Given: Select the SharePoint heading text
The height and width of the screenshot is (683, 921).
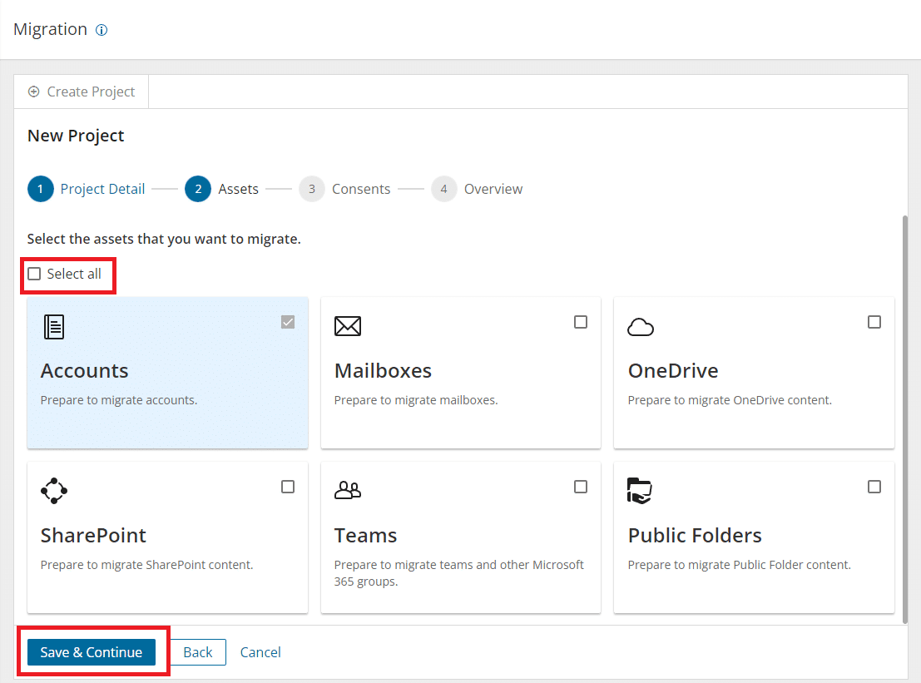Looking at the screenshot, I should pyautogui.click(x=93, y=536).
